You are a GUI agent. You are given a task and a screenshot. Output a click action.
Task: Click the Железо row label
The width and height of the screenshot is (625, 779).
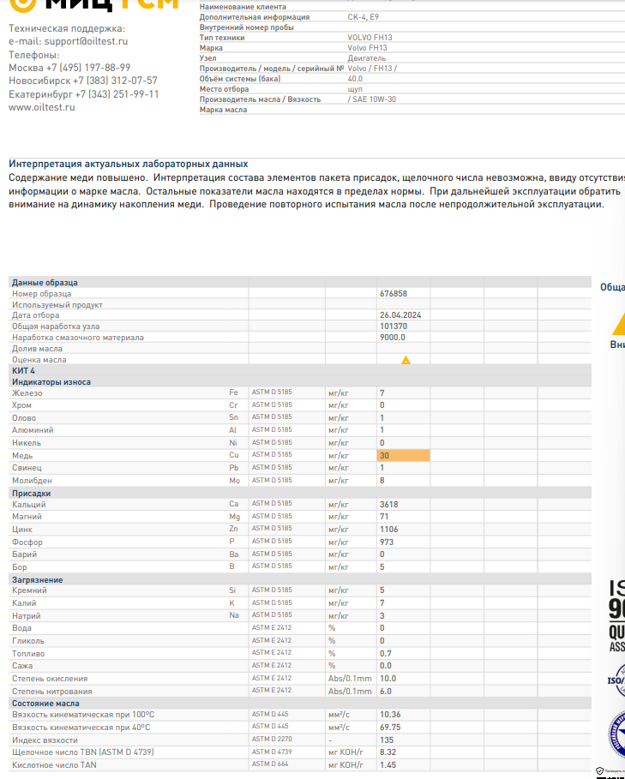pyautogui.click(x=27, y=393)
